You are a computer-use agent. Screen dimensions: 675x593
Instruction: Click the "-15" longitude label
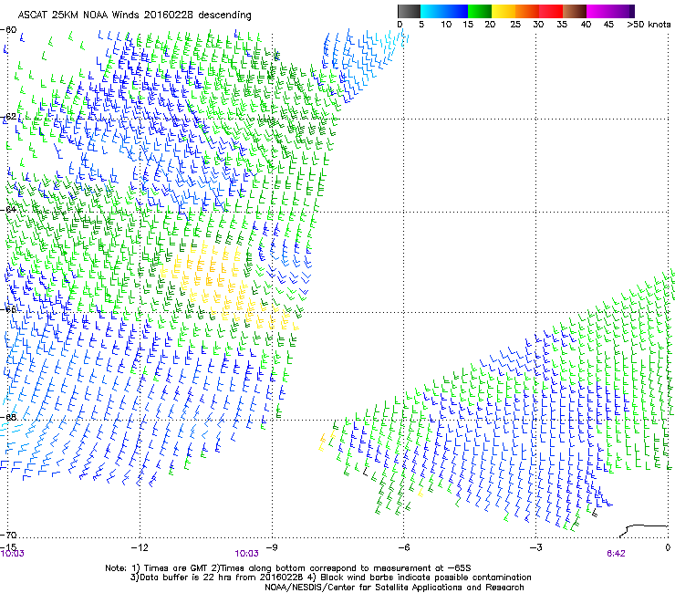click(8, 547)
